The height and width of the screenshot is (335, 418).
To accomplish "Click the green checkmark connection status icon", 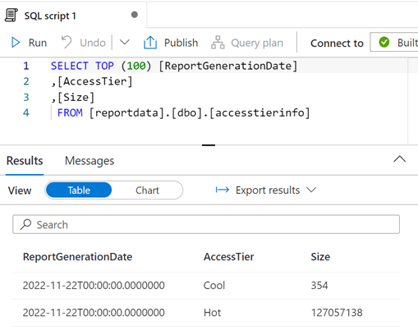I will click(x=384, y=42).
